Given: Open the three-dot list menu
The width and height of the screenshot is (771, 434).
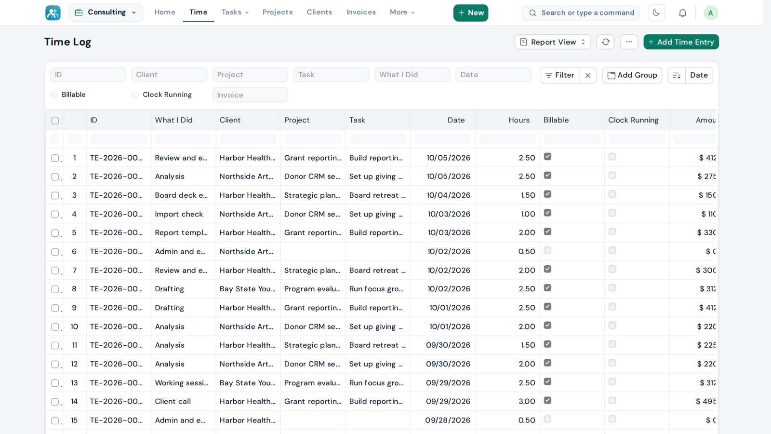Looking at the screenshot, I should click(629, 42).
